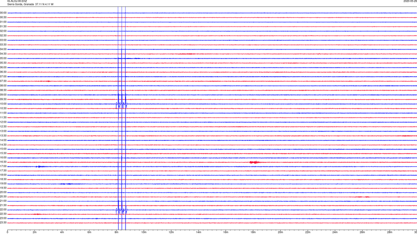The height and width of the screenshot is (234, 417).
Task: Click the 0 minute axis tick label
Action: (7, 232)
